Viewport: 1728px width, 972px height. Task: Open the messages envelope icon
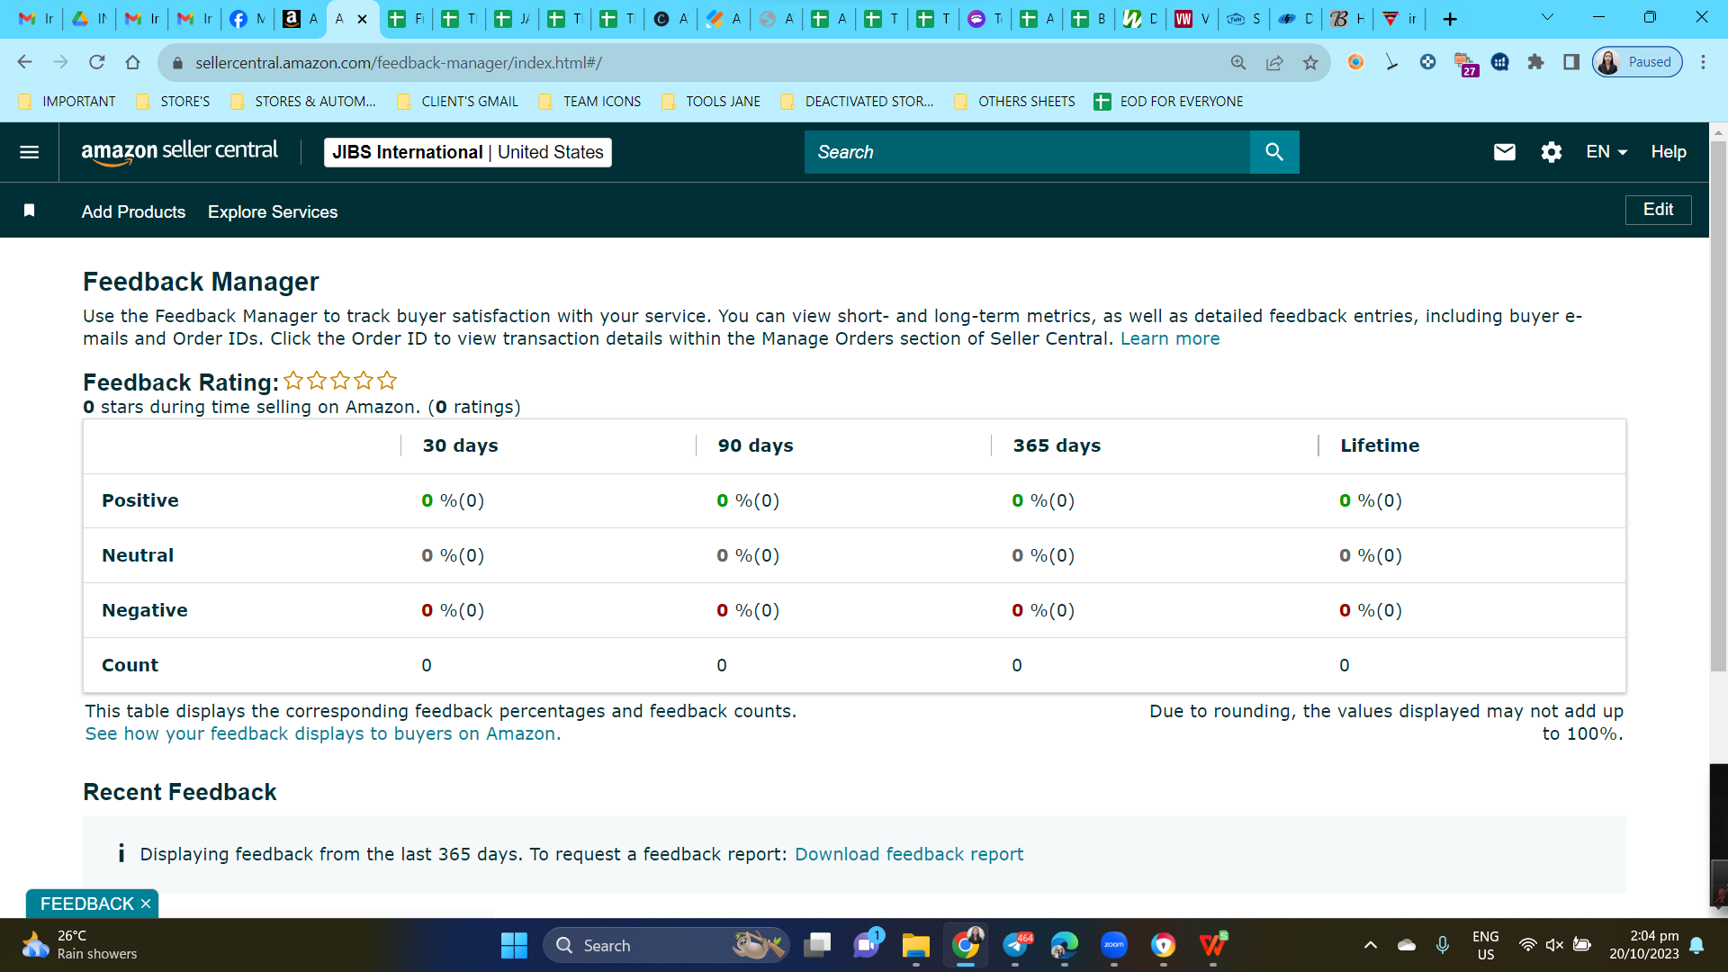[x=1504, y=152]
